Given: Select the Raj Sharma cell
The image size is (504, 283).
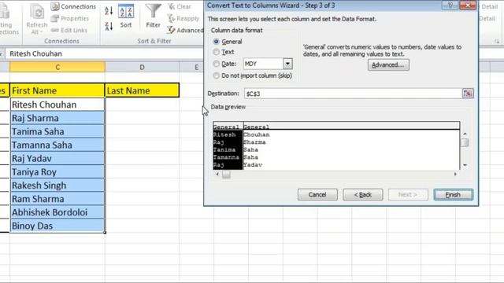Looking at the screenshot, I should click(x=57, y=118).
